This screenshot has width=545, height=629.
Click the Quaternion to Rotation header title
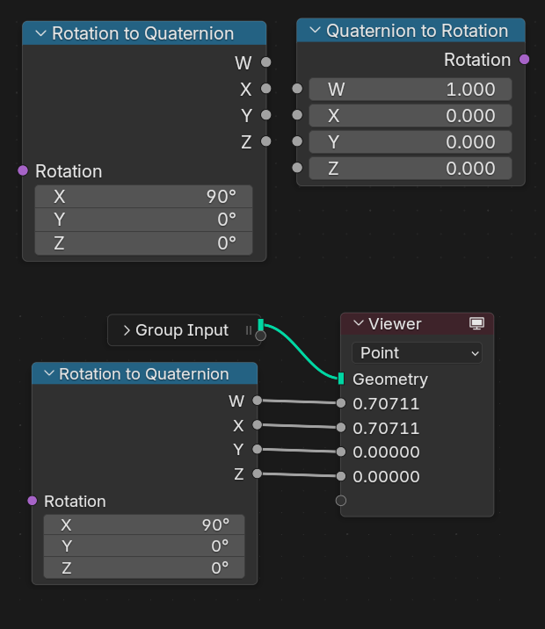tap(417, 31)
